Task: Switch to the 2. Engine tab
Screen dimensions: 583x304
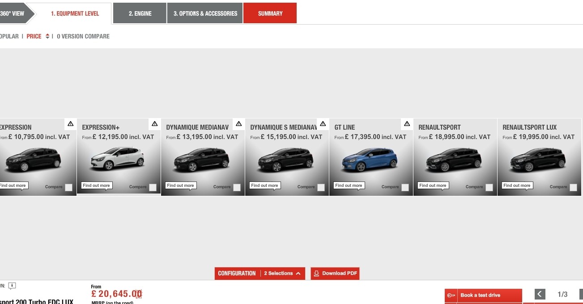Action: [140, 13]
